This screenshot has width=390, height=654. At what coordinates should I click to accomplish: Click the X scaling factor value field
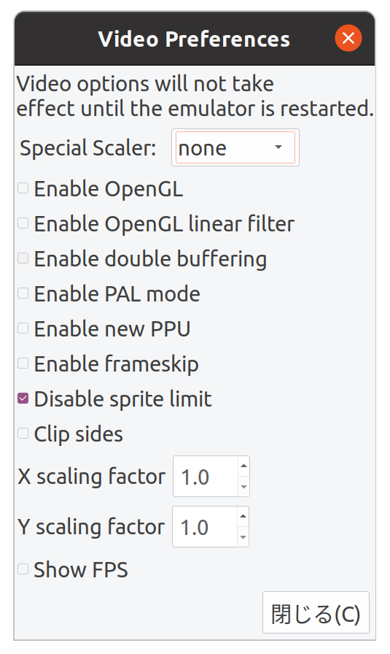point(206,477)
